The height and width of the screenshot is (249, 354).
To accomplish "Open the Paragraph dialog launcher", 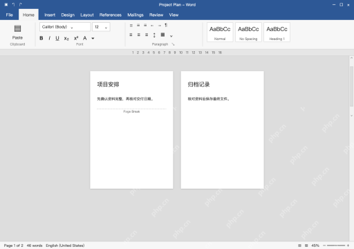I will tap(173, 44).
